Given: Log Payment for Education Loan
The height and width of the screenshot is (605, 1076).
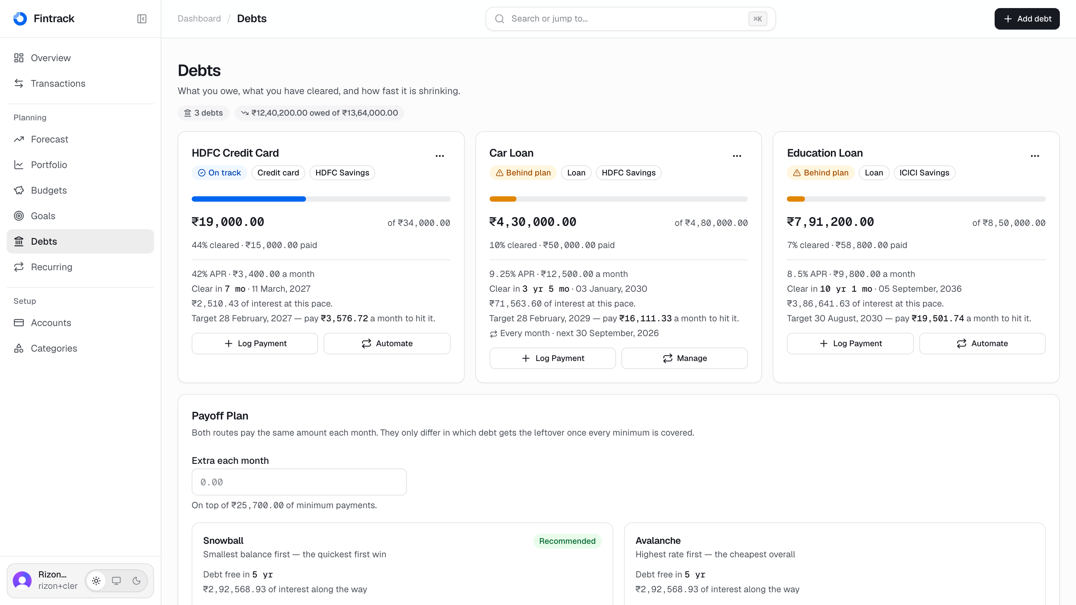Looking at the screenshot, I should pyautogui.click(x=850, y=343).
